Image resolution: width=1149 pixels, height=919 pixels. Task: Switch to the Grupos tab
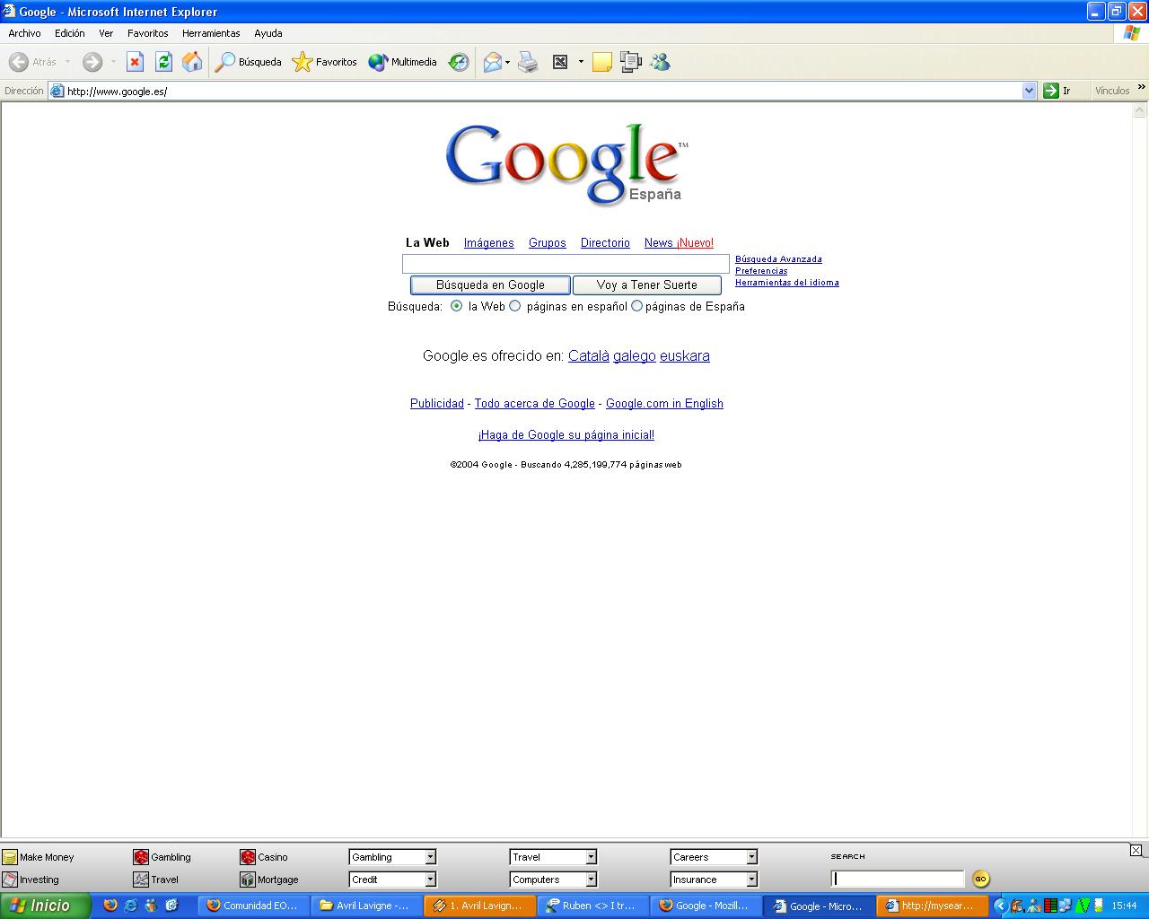547,243
